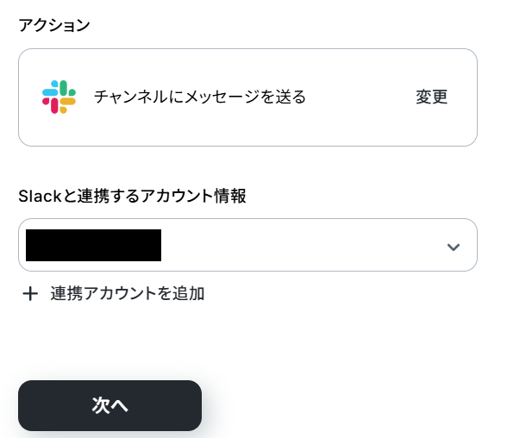Go to the next step with 次へ
This screenshot has width=507, height=438.
click(110, 405)
